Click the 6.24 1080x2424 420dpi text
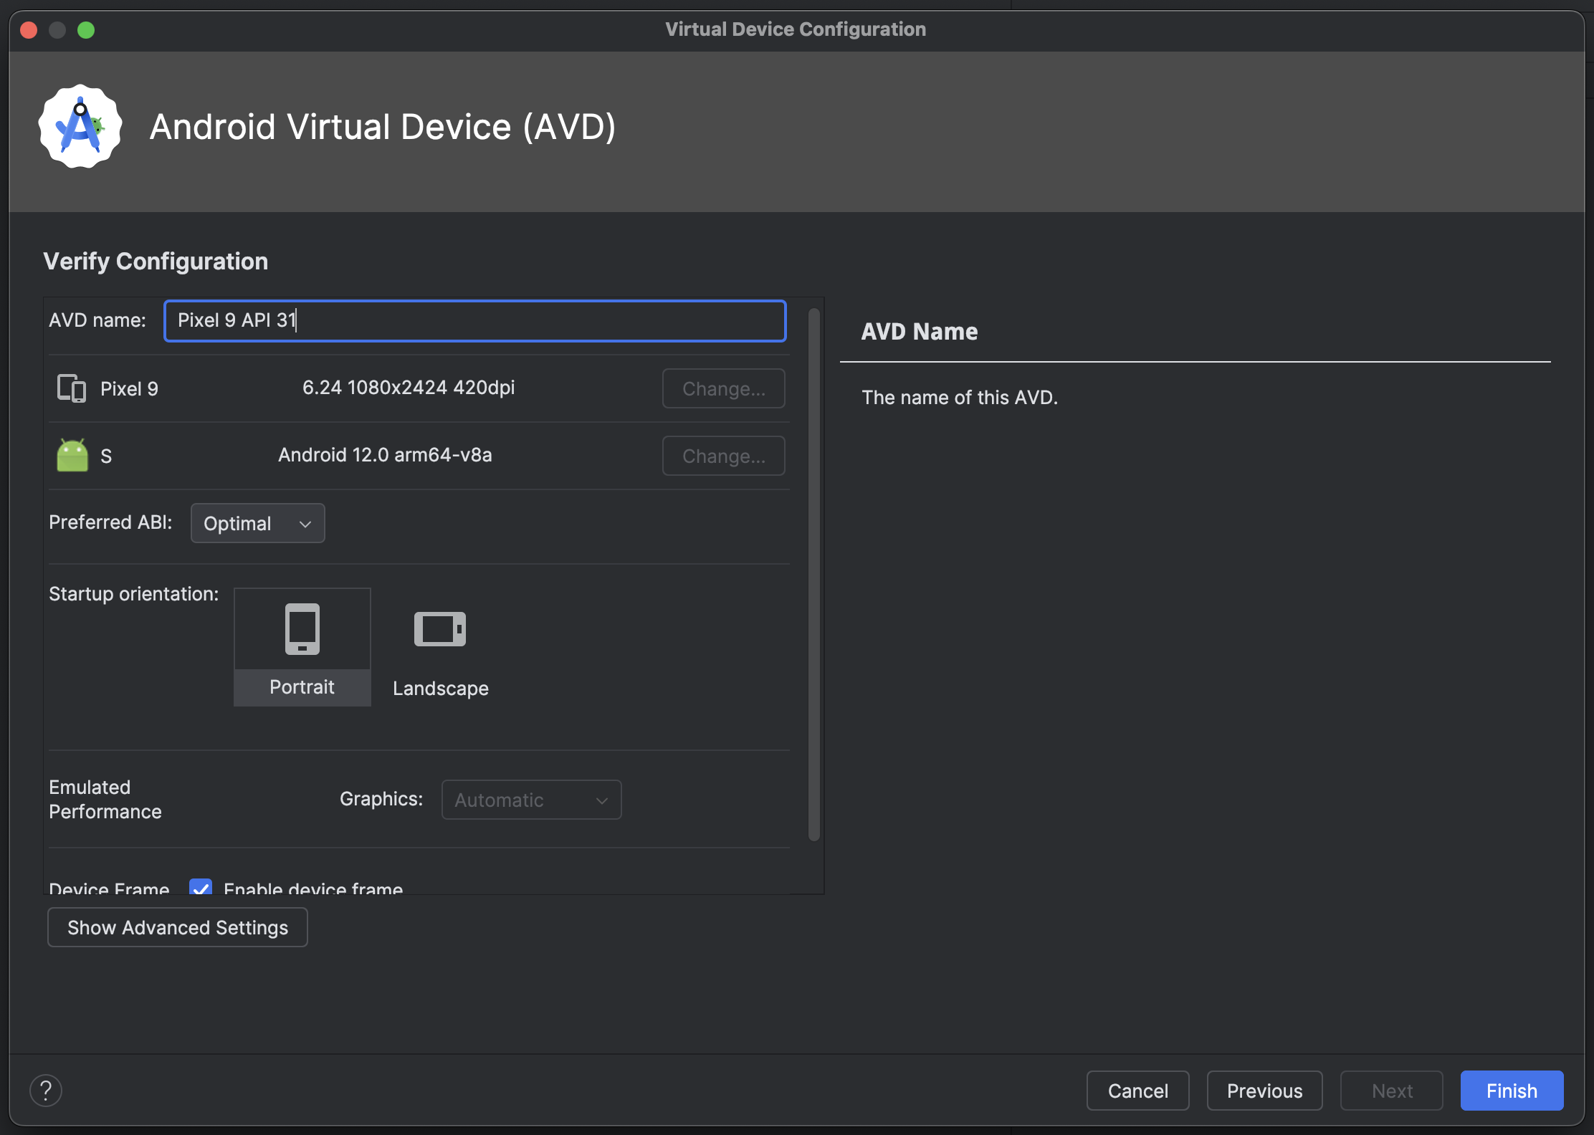 pyautogui.click(x=409, y=388)
